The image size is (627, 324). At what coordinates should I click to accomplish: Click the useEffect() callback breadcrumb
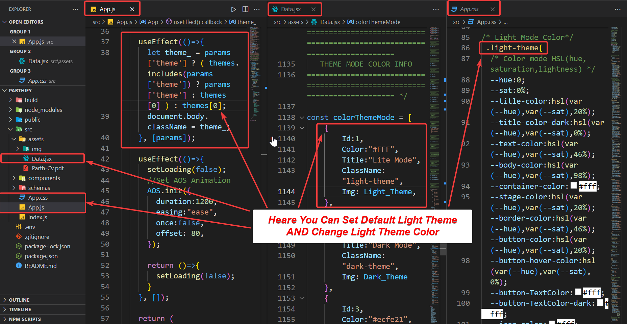[198, 22]
